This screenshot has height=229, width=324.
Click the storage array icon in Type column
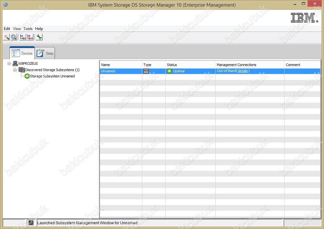(146, 71)
